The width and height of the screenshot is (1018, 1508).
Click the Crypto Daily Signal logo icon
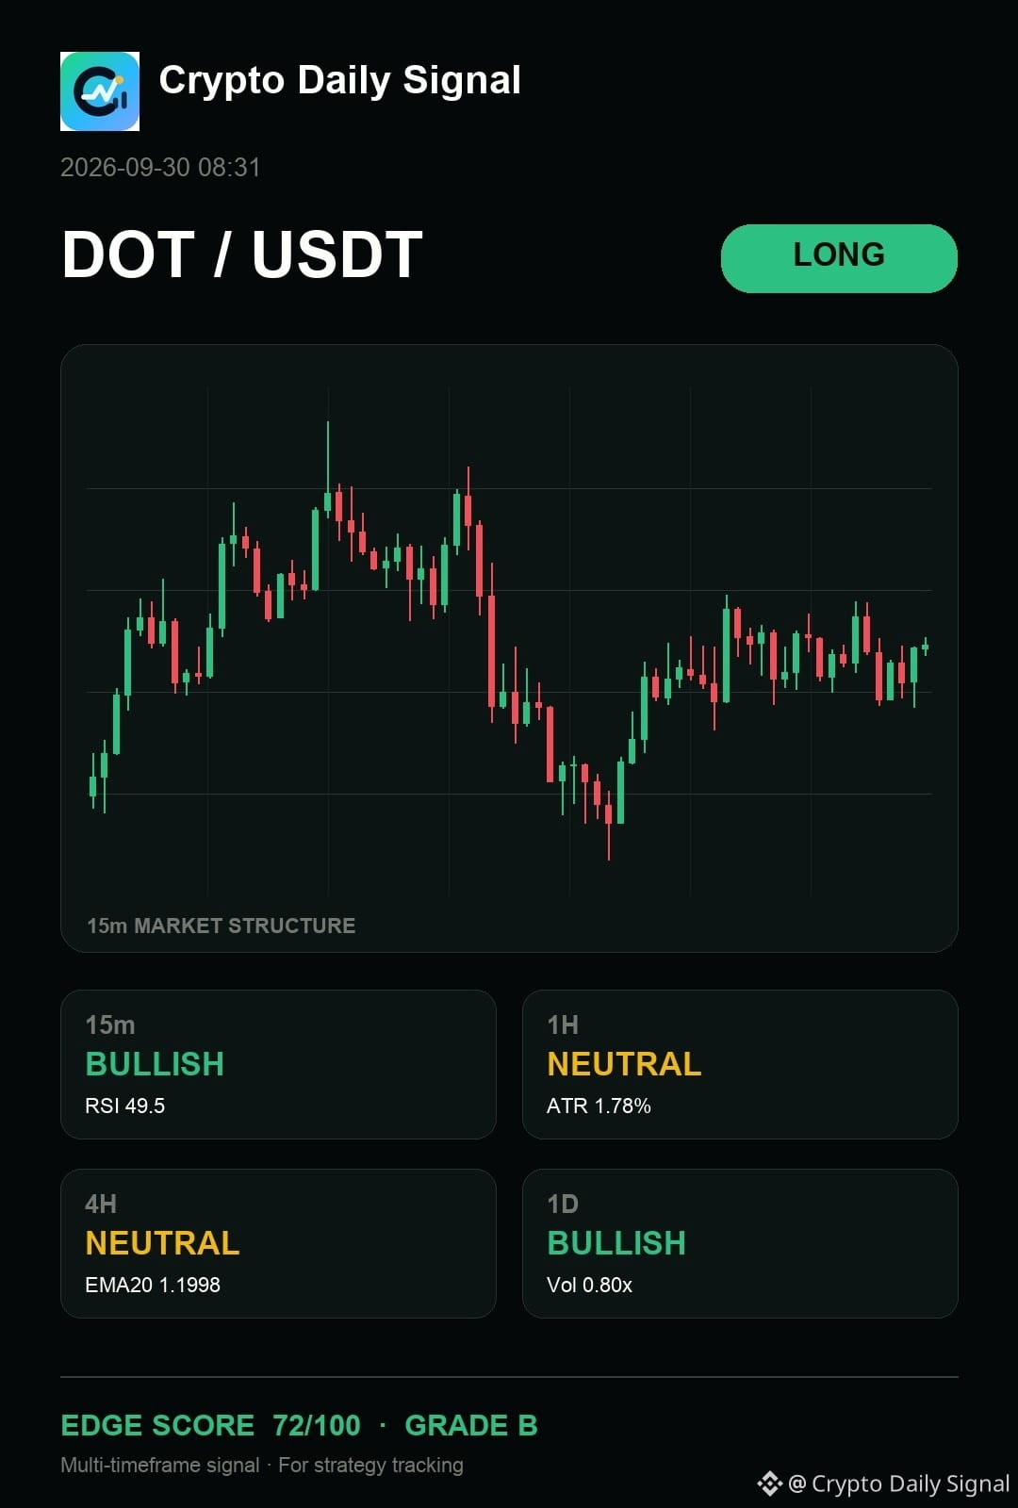tap(100, 91)
